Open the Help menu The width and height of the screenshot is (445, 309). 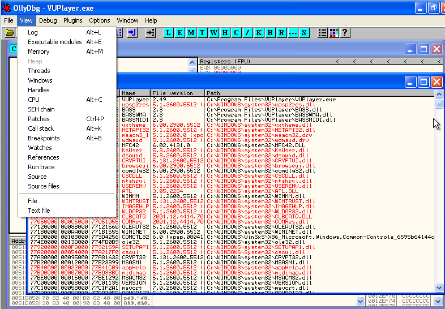[151, 20]
